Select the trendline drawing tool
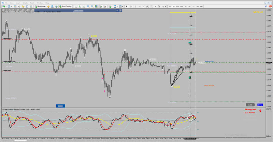Image resolution: width=273 pixels, height=142 pixels. point(143,6)
